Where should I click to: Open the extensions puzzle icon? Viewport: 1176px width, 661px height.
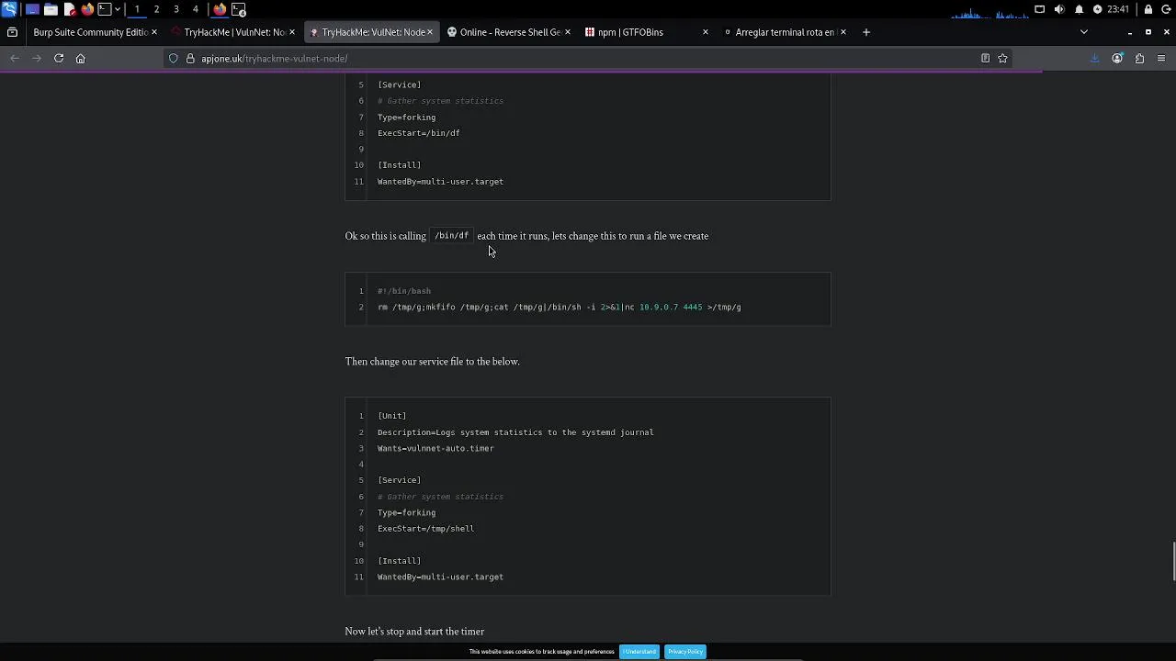tap(1139, 59)
